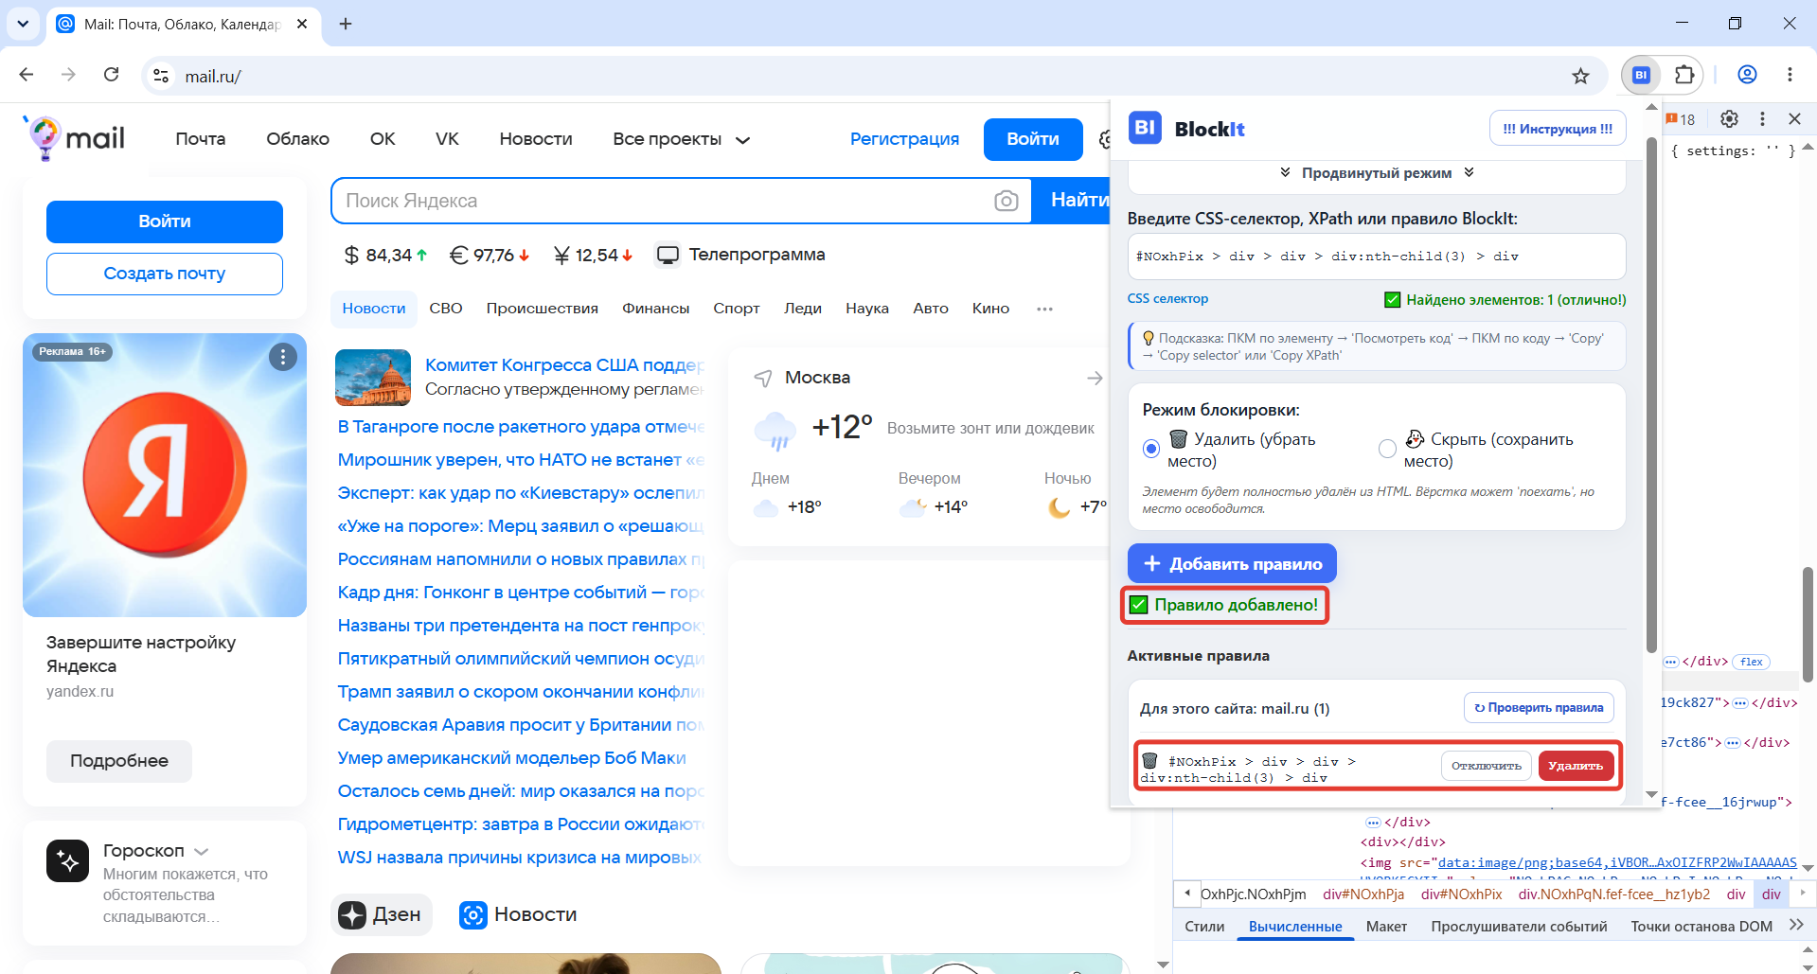Delete the rule with the Удалить button
Screen dimensions: 1817x974
[x=1576, y=766]
